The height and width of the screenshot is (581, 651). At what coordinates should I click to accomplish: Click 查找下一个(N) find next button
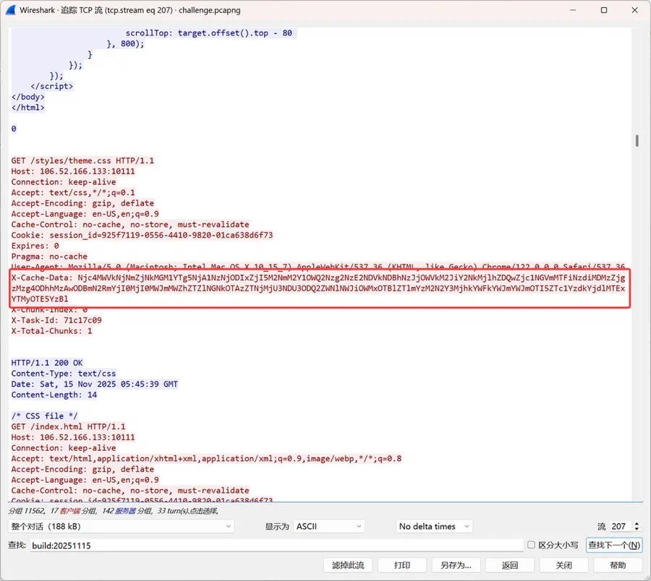(614, 545)
